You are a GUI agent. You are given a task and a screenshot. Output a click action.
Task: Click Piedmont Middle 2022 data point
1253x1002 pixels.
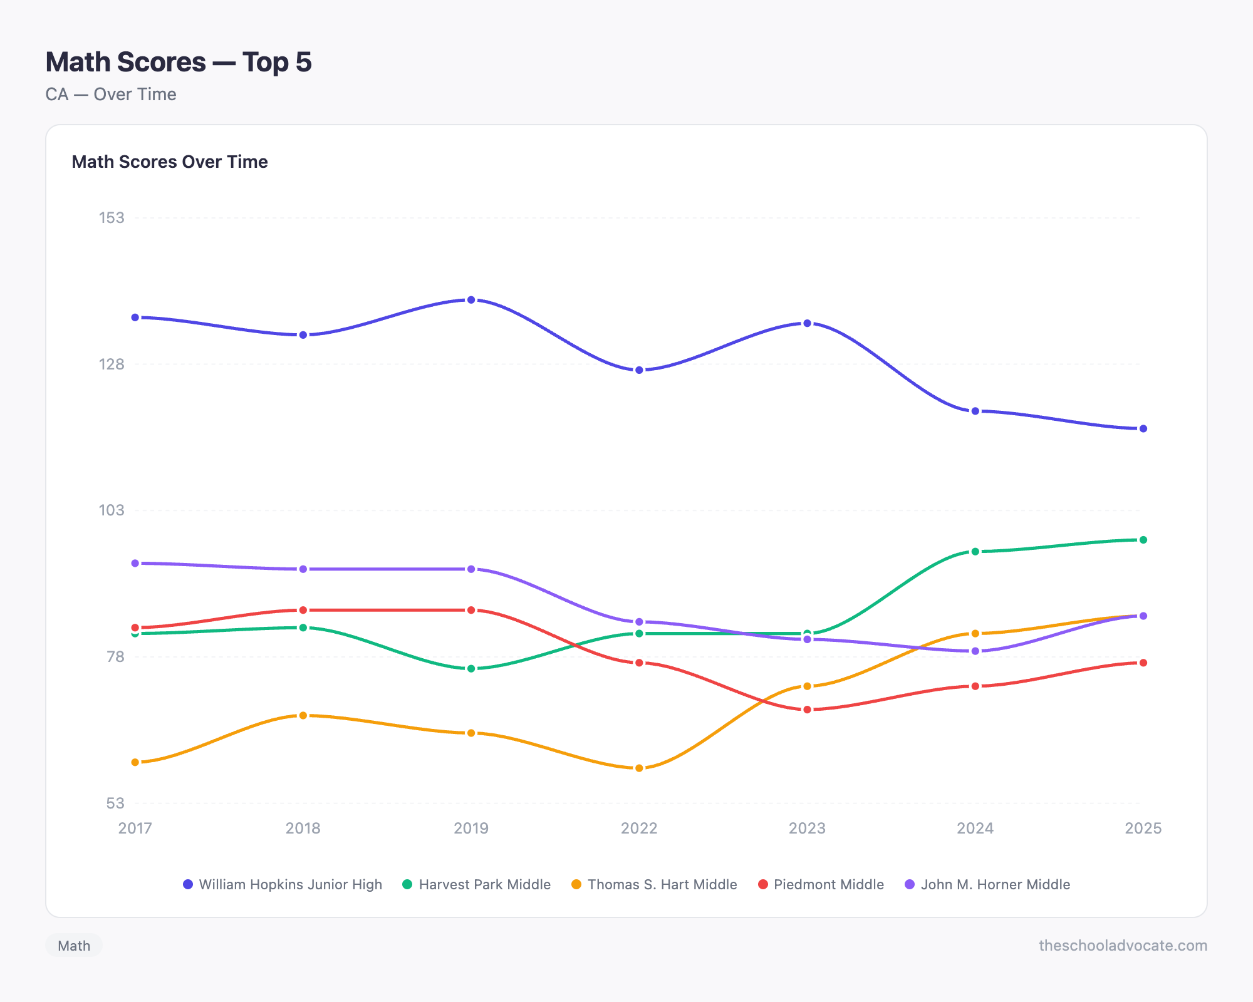click(x=639, y=663)
